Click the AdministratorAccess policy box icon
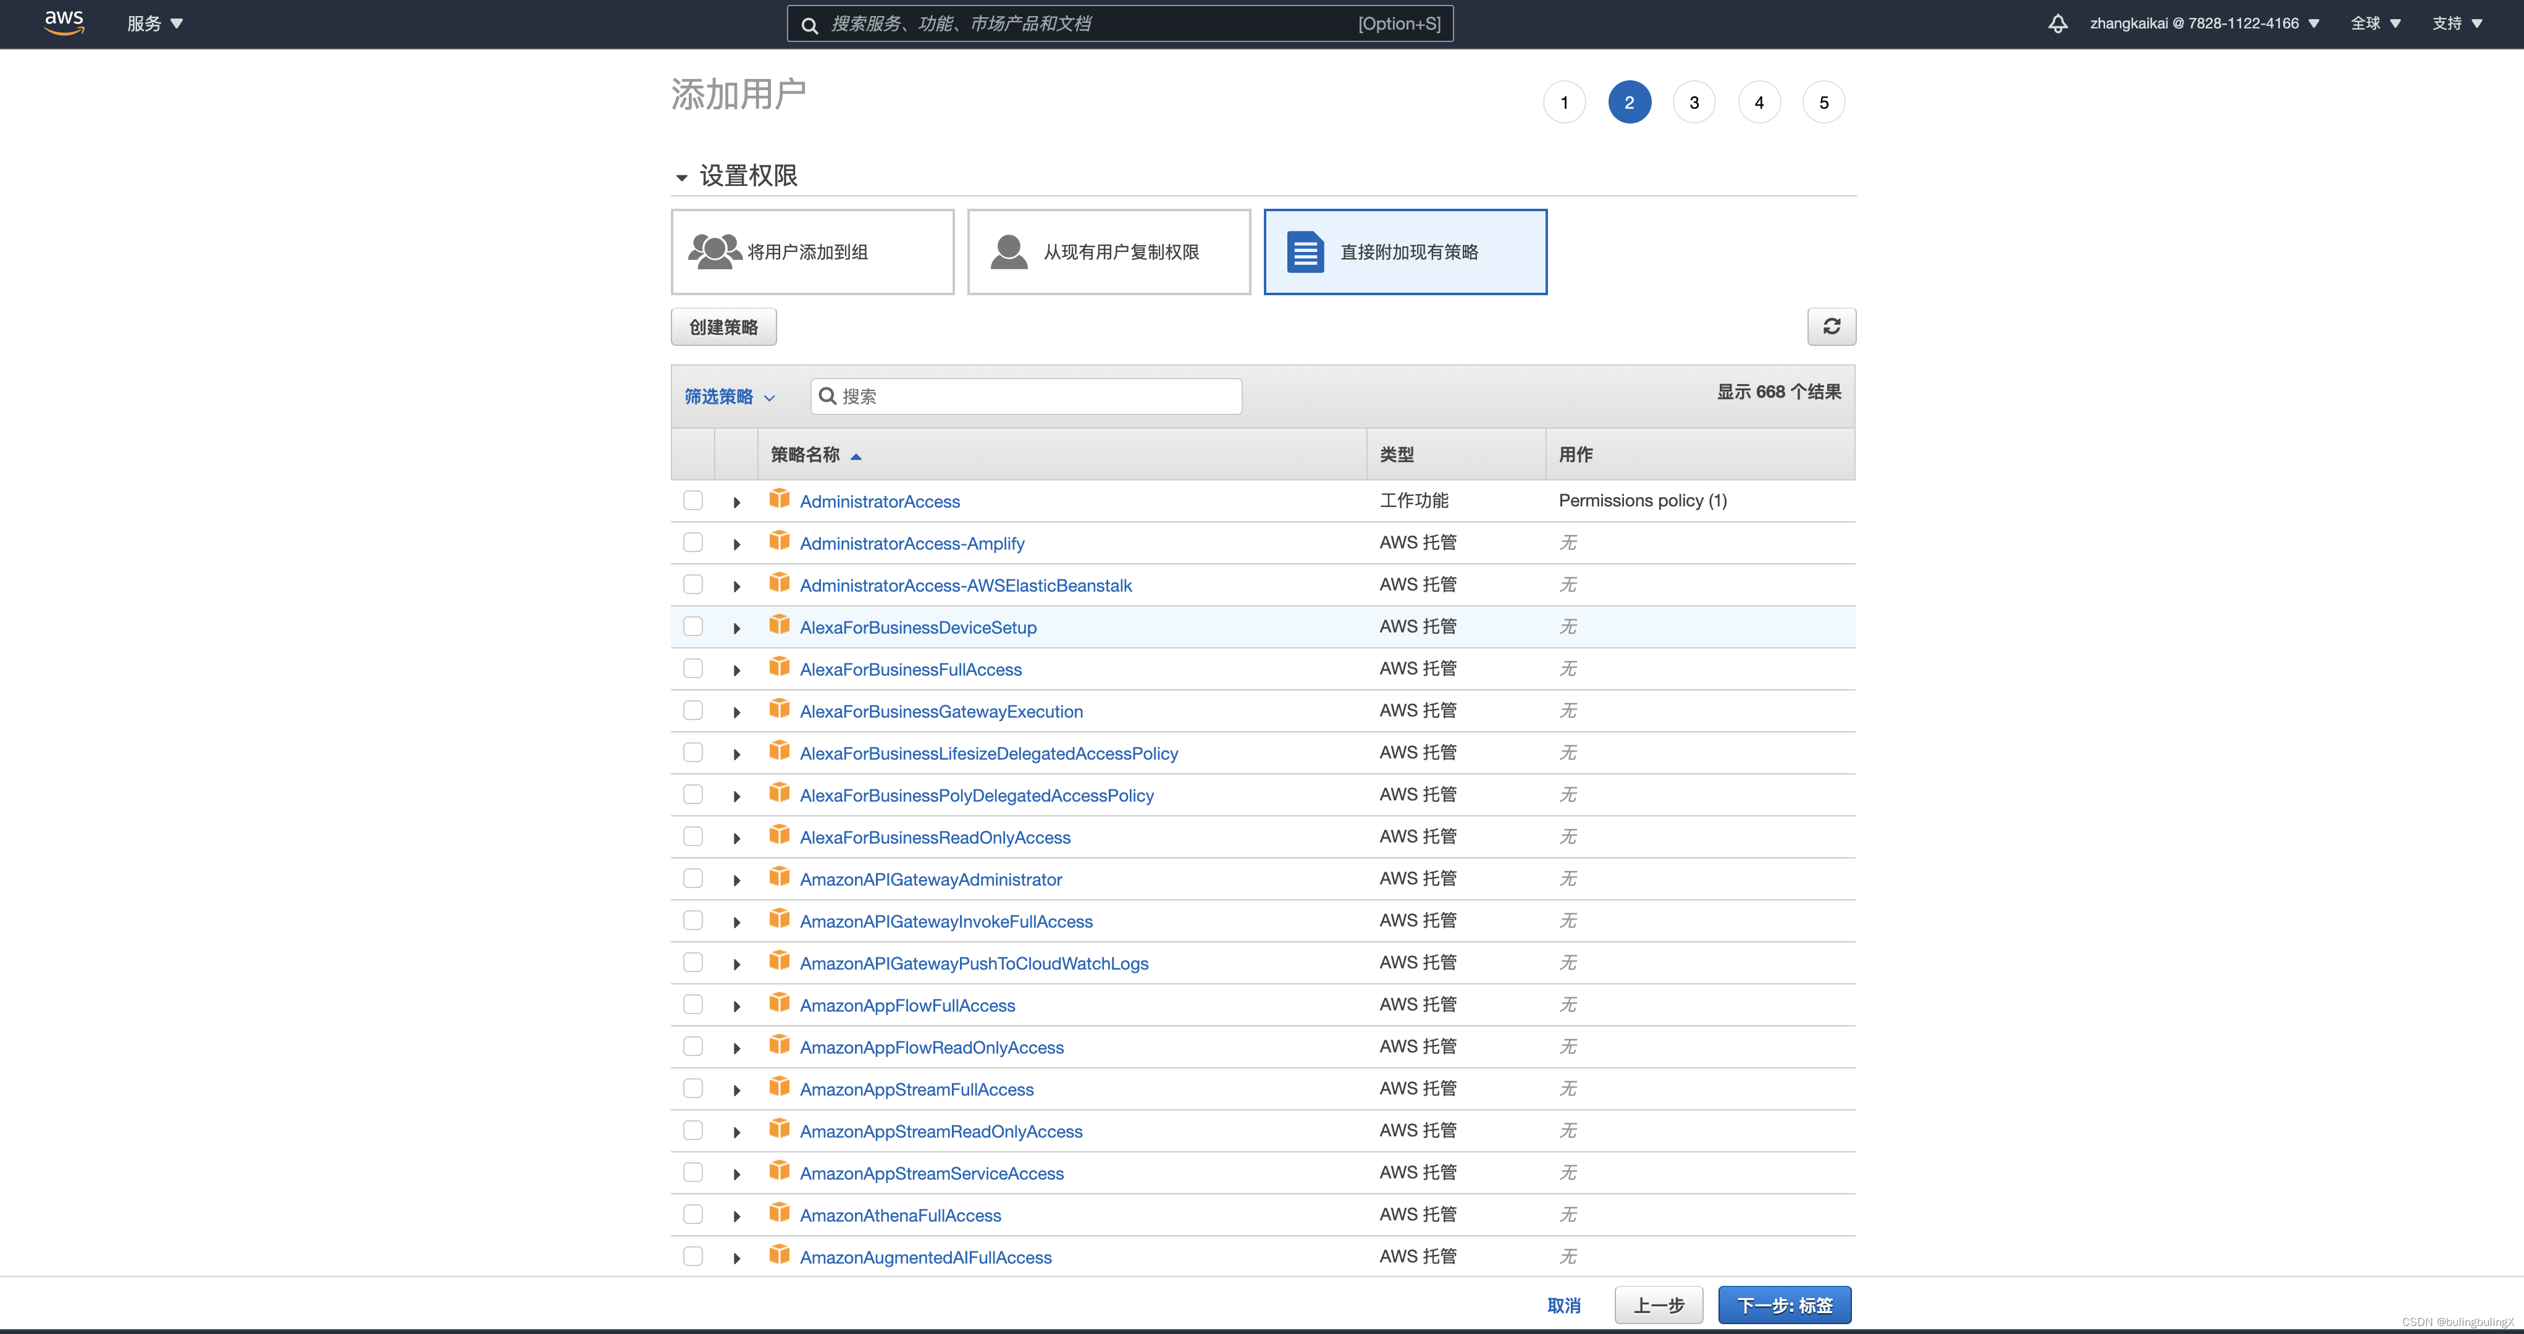Viewport: 2524px width, 1334px height. click(779, 500)
